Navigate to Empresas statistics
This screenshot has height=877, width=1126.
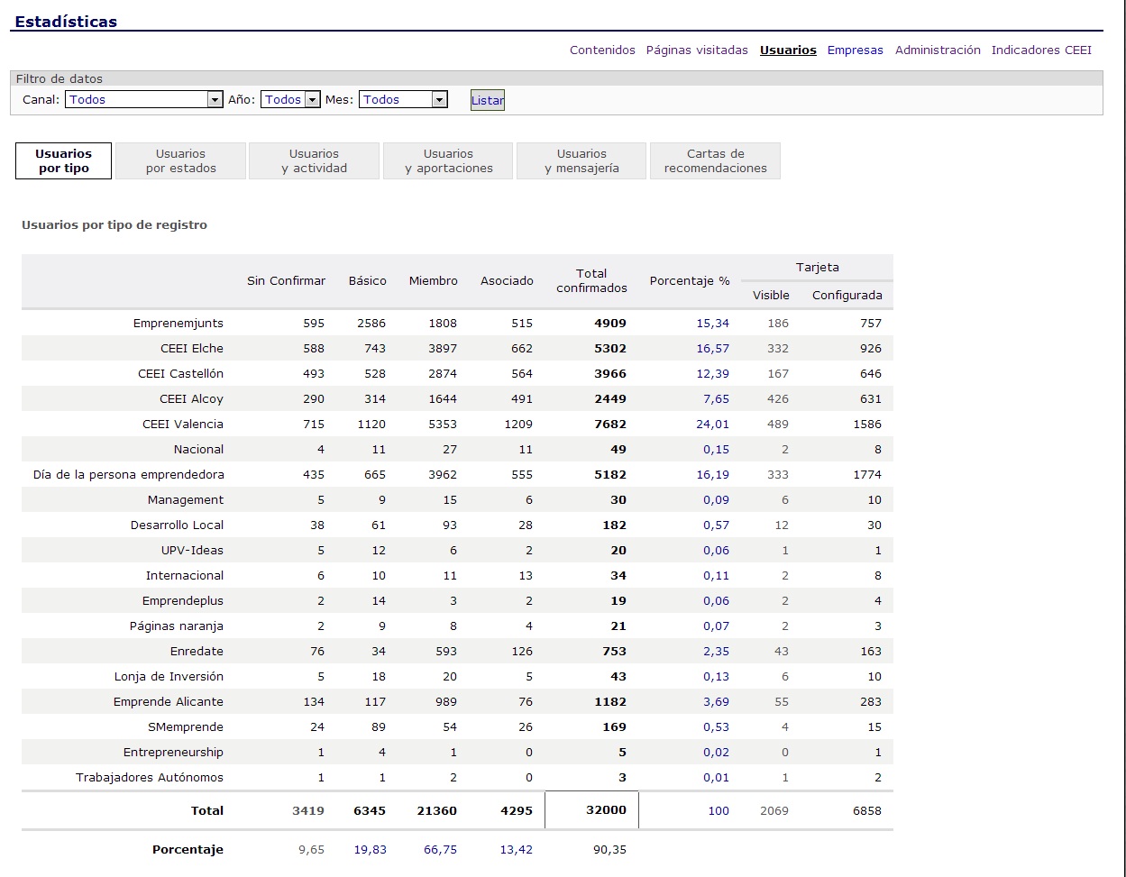pyautogui.click(x=855, y=50)
